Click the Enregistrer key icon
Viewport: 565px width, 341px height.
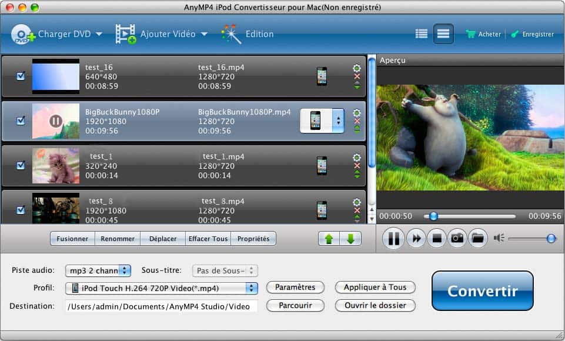(514, 34)
